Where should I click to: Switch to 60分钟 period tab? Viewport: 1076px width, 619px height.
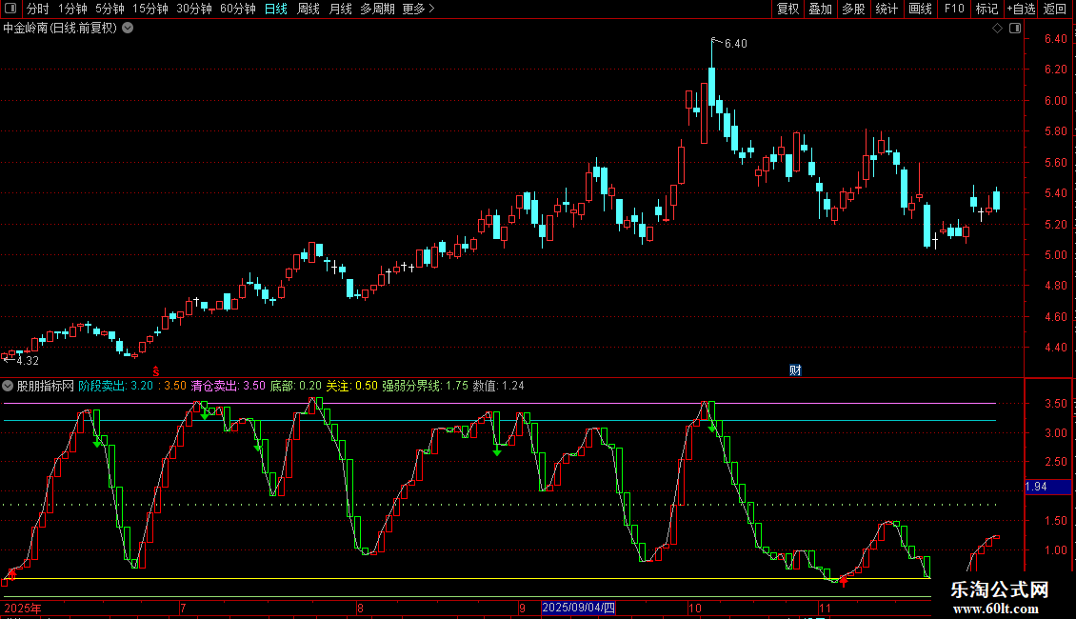pyautogui.click(x=237, y=10)
